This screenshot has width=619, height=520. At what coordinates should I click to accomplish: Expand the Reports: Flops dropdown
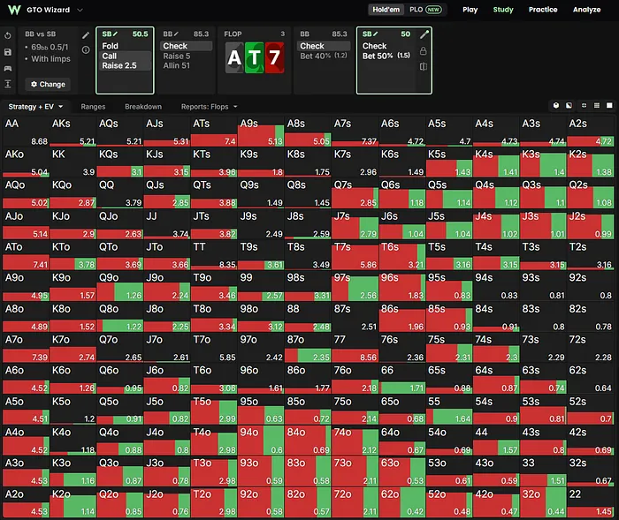click(x=210, y=107)
